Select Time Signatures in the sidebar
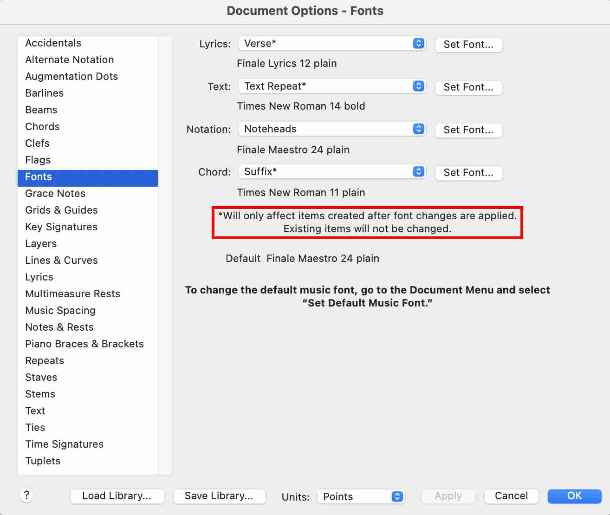The image size is (610, 515). coord(65,444)
